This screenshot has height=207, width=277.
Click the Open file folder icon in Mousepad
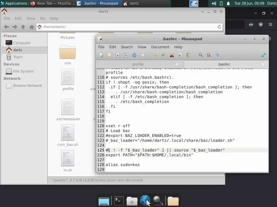[109, 55]
